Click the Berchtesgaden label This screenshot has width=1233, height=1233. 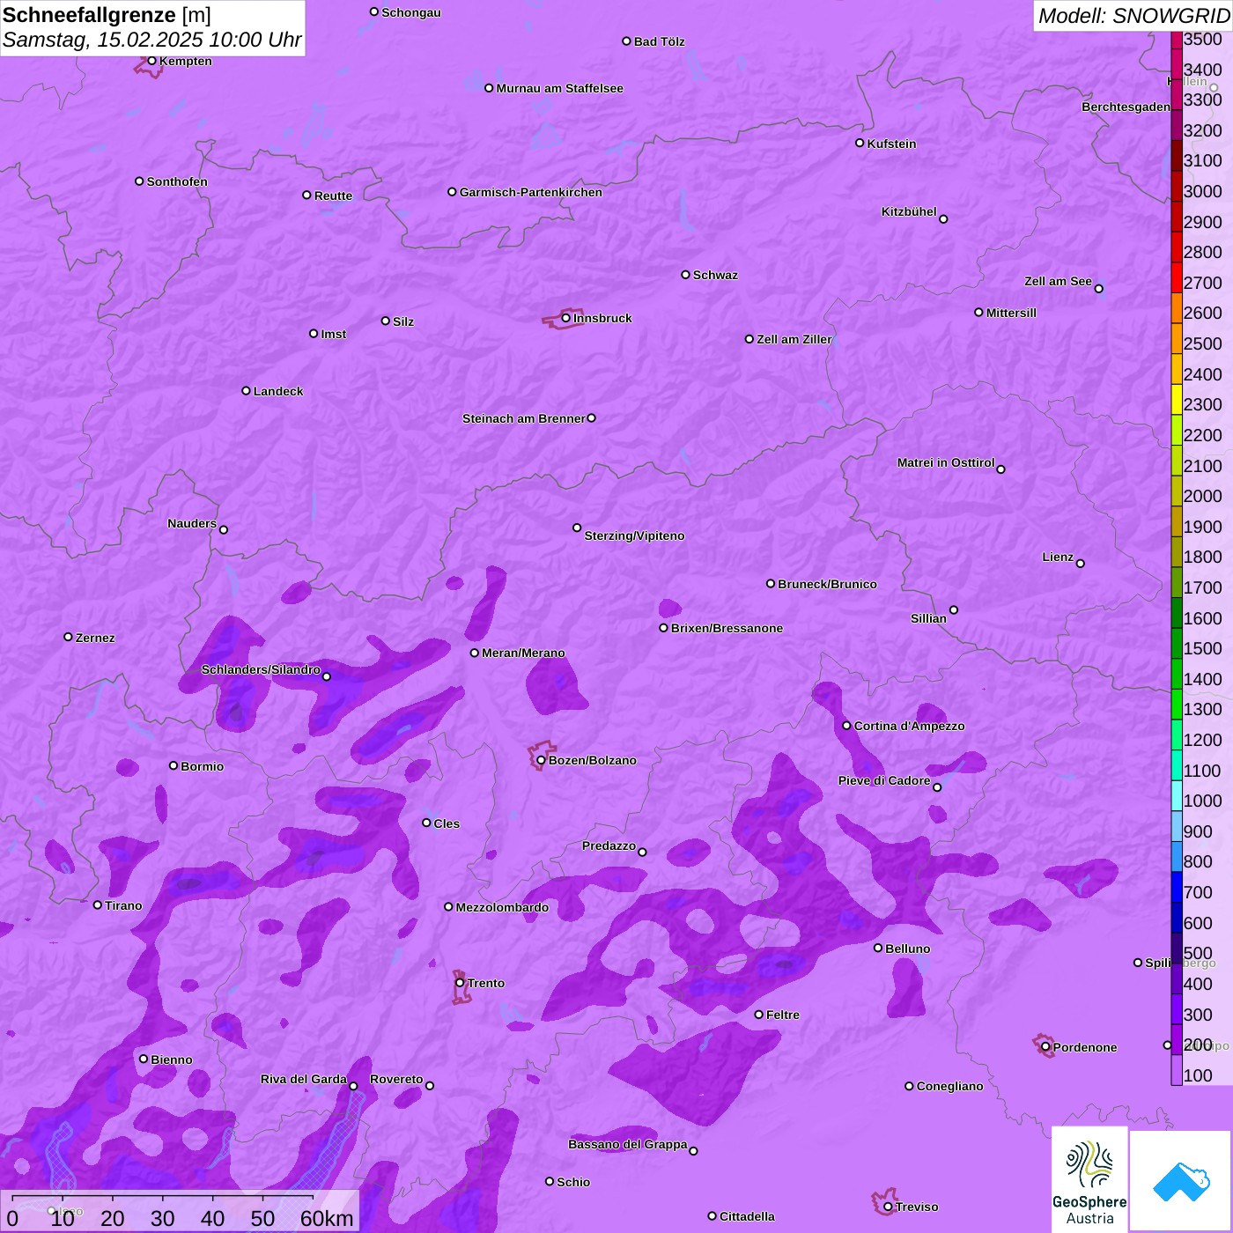[x=1126, y=107]
